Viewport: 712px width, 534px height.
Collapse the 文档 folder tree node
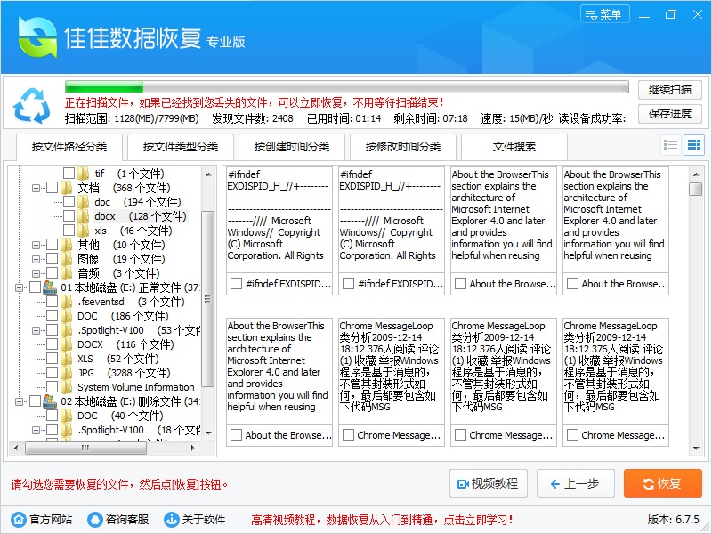(36, 188)
